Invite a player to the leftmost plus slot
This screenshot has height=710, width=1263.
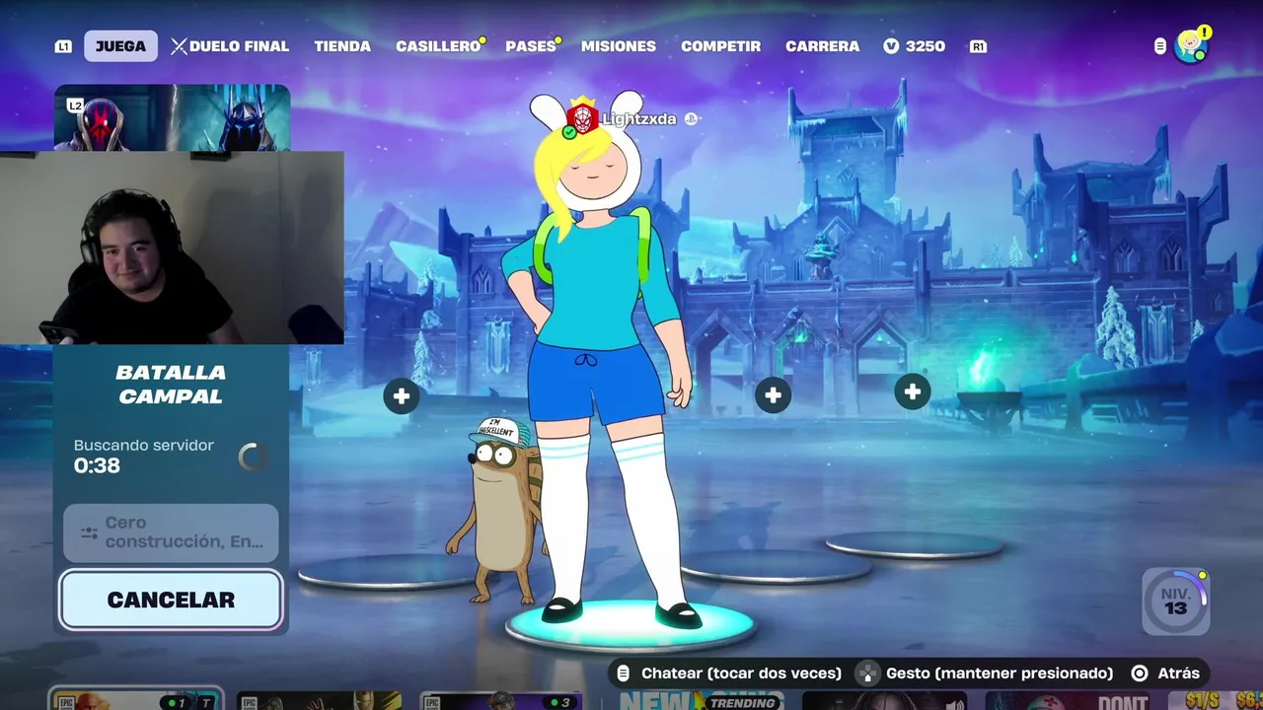coord(401,396)
